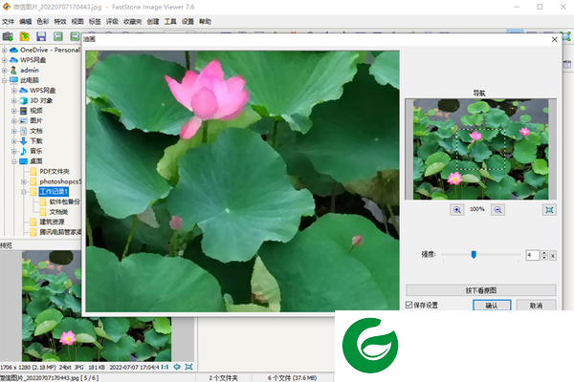Screen dimensions: 574x382
Task: Click the 音乐 music note icon
Action: (23, 151)
